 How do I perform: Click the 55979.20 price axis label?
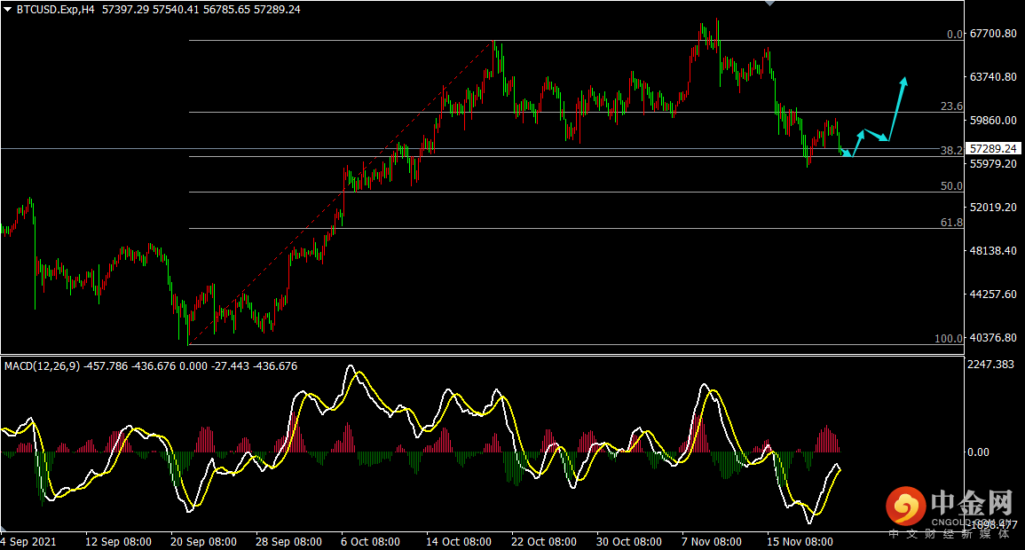point(993,164)
